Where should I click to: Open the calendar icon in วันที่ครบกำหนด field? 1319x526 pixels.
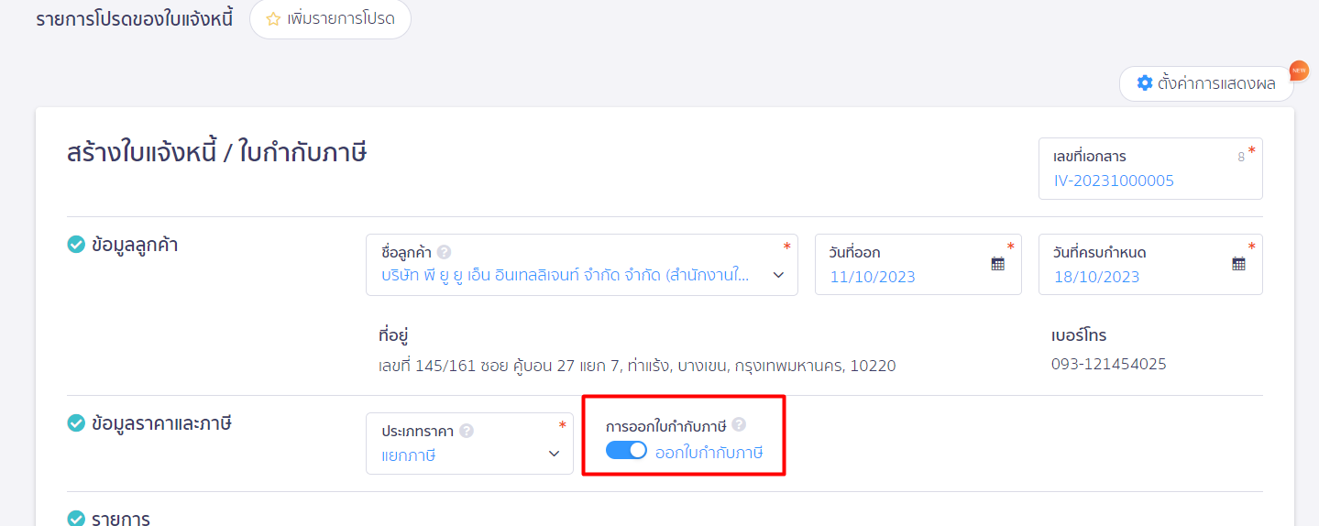coord(1238,264)
